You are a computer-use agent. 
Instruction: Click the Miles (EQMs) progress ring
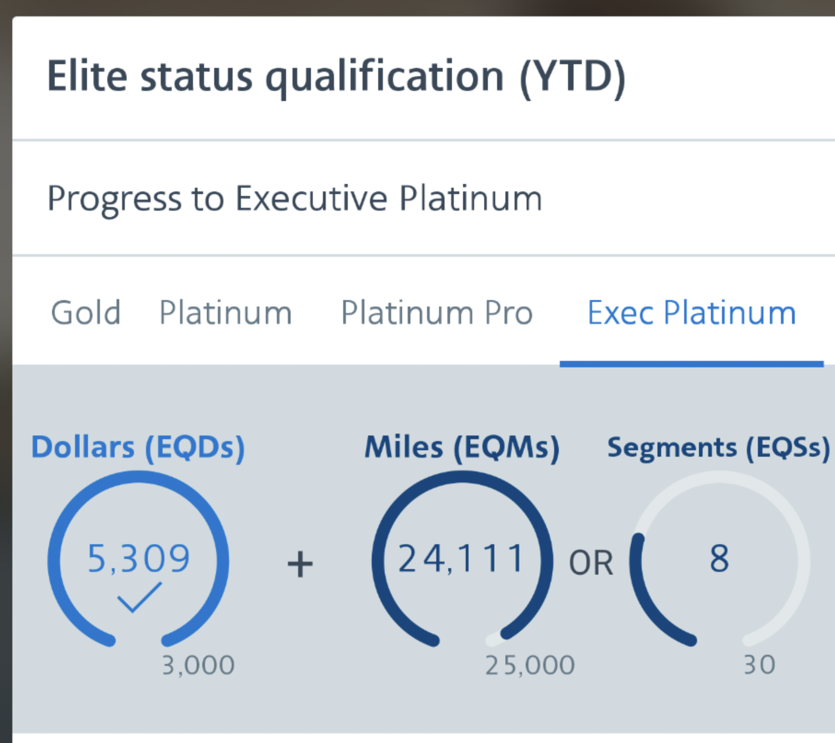(x=462, y=559)
